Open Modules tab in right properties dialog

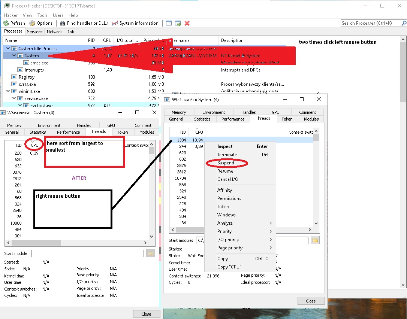(311, 119)
